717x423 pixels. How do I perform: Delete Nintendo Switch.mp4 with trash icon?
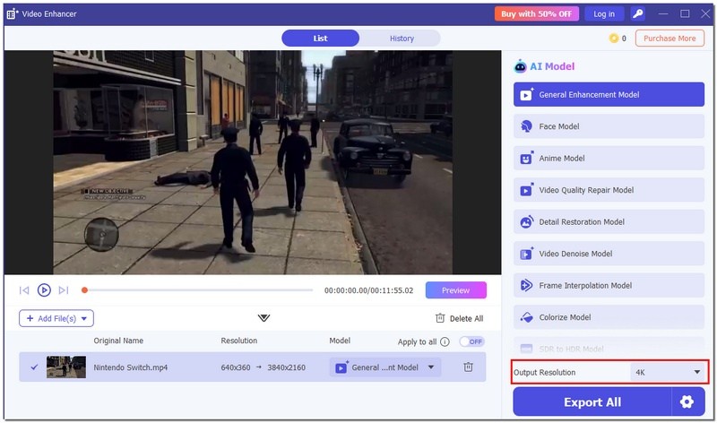[x=468, y=367]
